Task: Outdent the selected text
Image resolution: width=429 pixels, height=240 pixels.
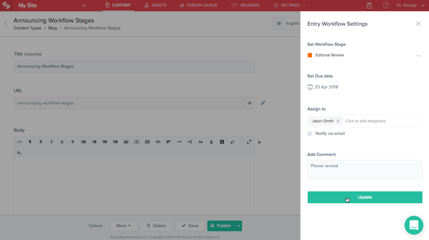Action: click(x=105, y=142)
